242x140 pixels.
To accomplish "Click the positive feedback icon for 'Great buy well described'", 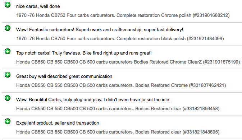I will pos(8,75).
